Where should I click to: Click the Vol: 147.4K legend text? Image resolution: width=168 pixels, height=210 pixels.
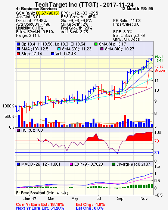coord(66,54)
